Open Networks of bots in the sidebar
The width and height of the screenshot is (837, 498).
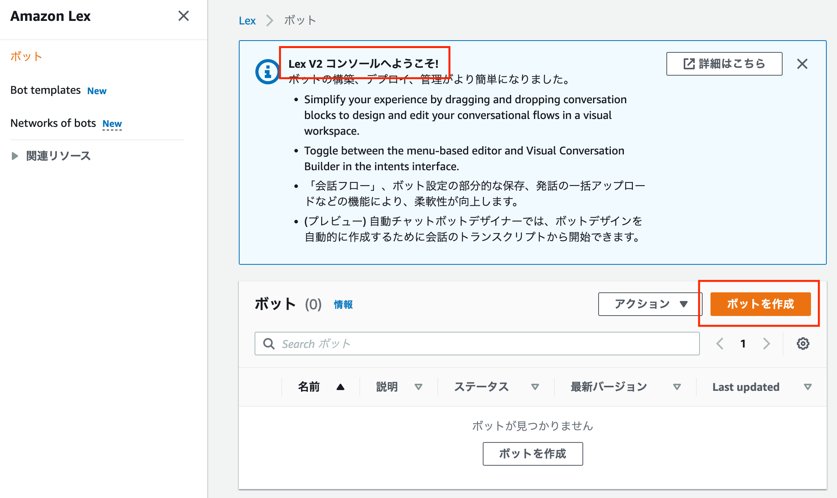(53, 123)
